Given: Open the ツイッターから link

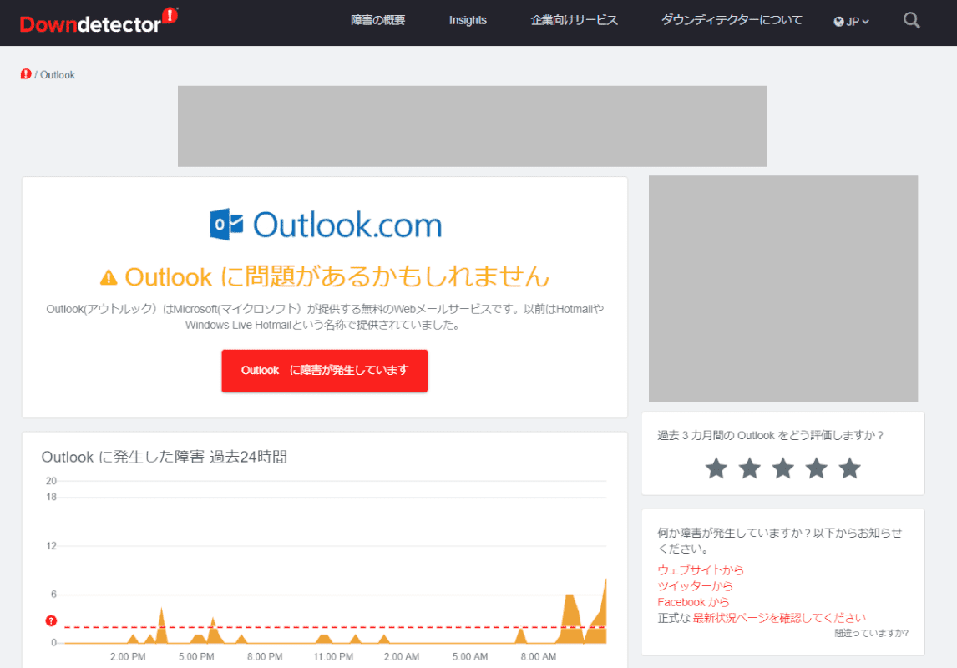Looking at the screenshot, I should coord(695,585).
